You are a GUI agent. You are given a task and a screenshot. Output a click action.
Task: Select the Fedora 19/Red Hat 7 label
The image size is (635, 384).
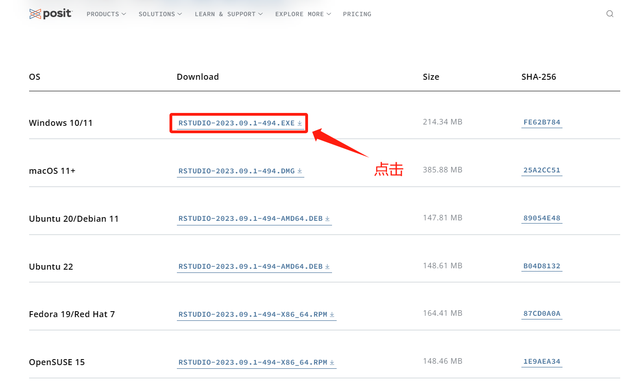click(x=72, y=314)
